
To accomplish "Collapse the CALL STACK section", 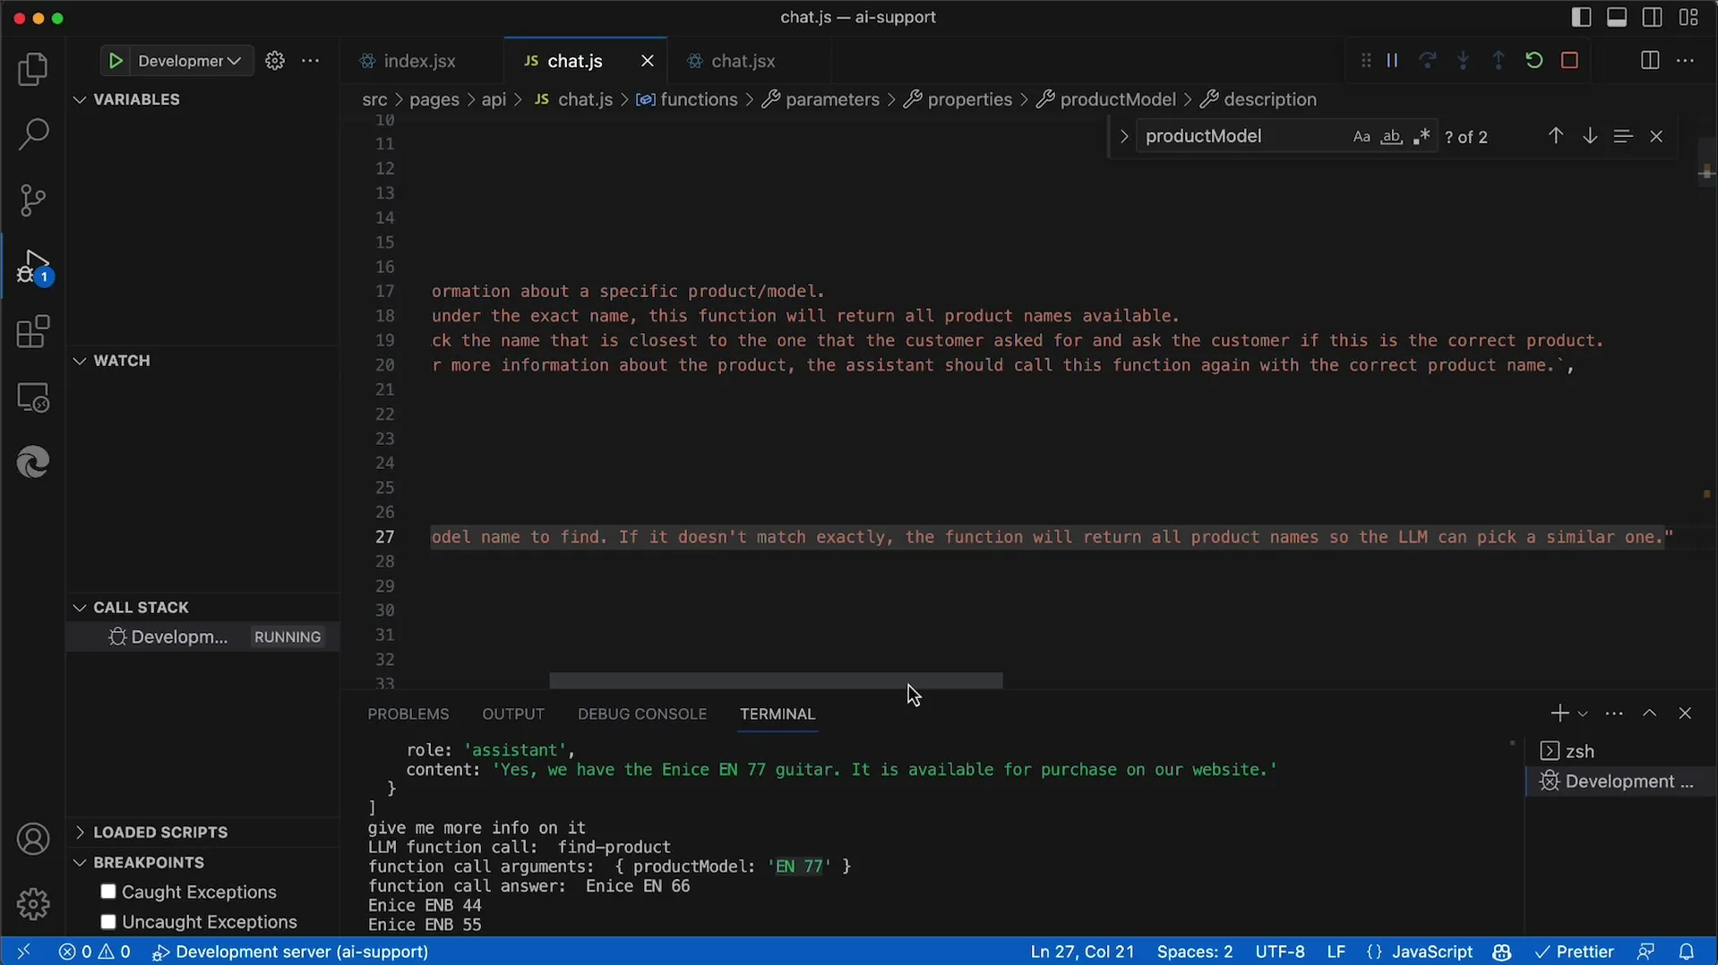I will pyautogui.click(x=202, y=607).
